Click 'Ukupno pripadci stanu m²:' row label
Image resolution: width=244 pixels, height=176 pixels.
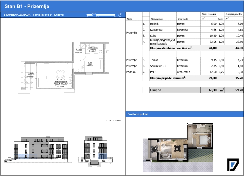[168, 78]
